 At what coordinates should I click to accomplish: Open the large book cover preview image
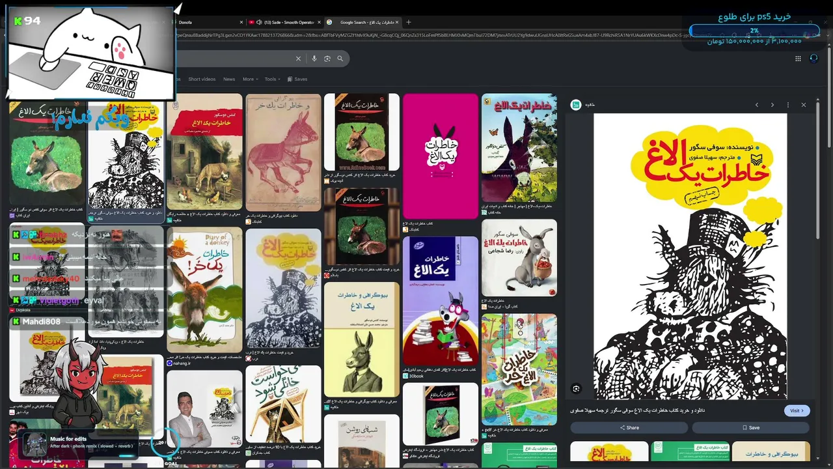[690, 256]
